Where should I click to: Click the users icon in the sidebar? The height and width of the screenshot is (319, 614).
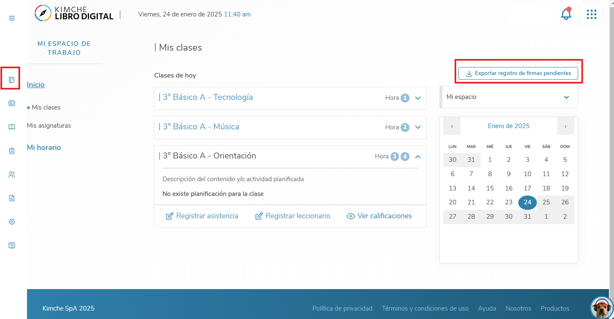point(12,174)
